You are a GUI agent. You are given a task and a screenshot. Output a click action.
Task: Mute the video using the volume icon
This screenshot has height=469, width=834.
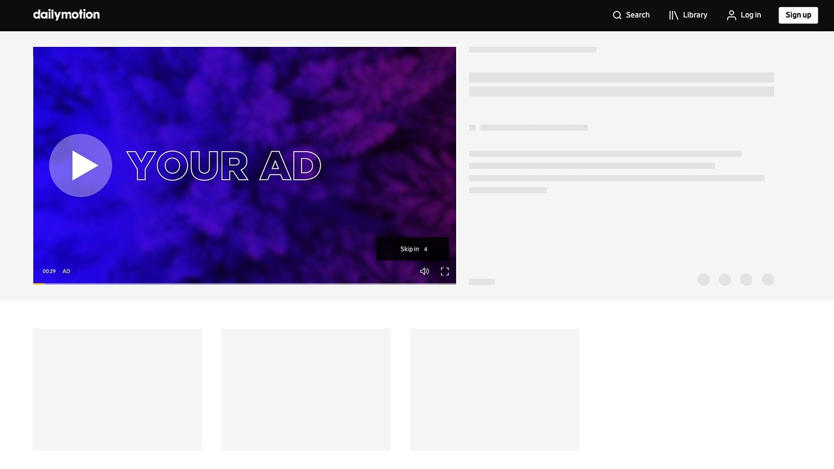(x=424, y=271)
